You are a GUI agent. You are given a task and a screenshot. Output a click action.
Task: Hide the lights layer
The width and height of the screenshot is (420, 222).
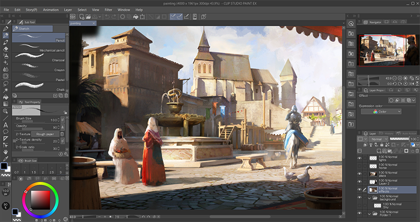pos(360,157)
